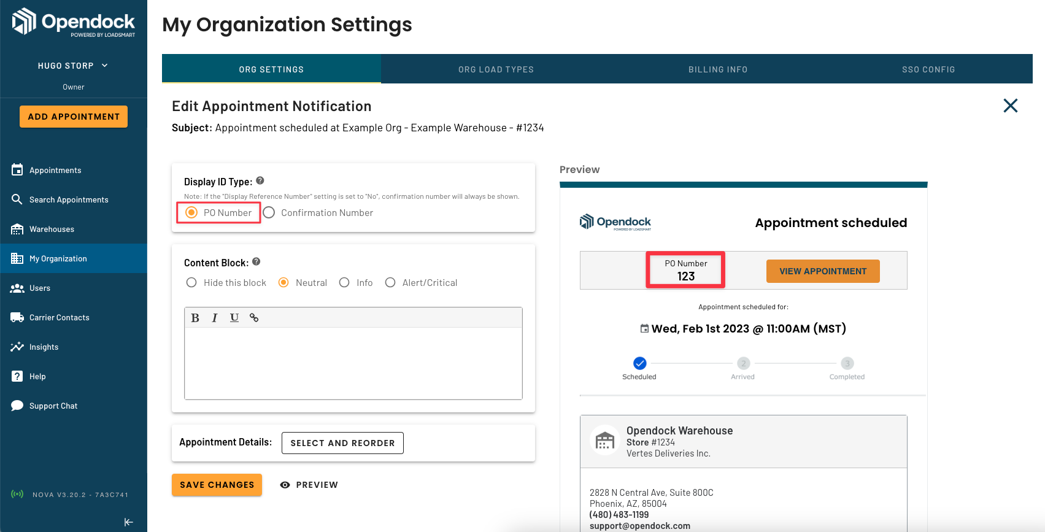Choose the Alert/Critical content block option
The image size is (1045, 532).
[390, 282]
